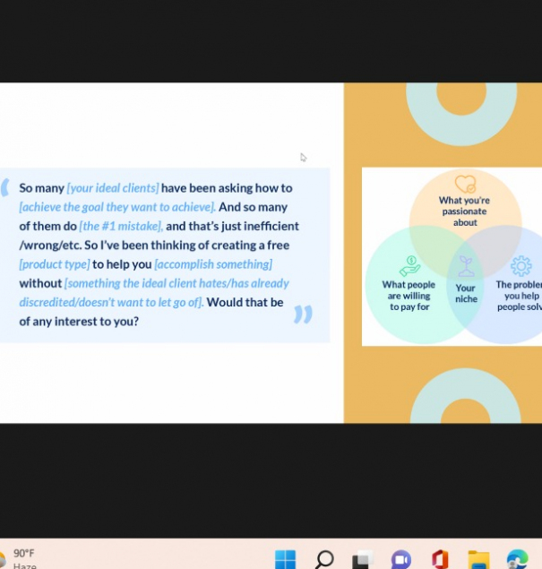Click the [product type] placeholder text
542x569 pixels.
coord(55,264)
